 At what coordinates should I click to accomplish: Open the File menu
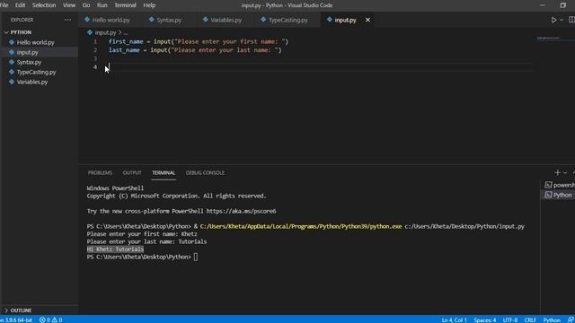click(4, 5)
